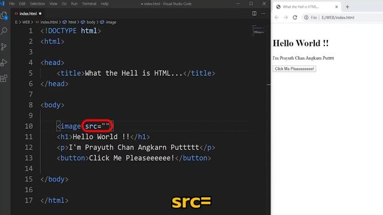Click the h1 line in editor

(103, 137)
